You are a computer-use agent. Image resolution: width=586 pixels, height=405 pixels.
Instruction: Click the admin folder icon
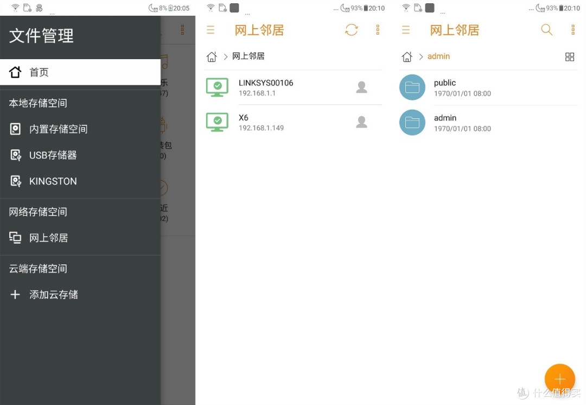[x=412, y=122]
